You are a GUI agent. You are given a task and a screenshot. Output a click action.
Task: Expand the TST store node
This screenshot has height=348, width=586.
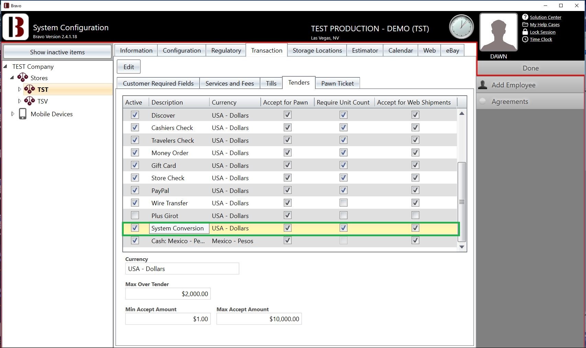pyautogui.click(x=20, y=89)
